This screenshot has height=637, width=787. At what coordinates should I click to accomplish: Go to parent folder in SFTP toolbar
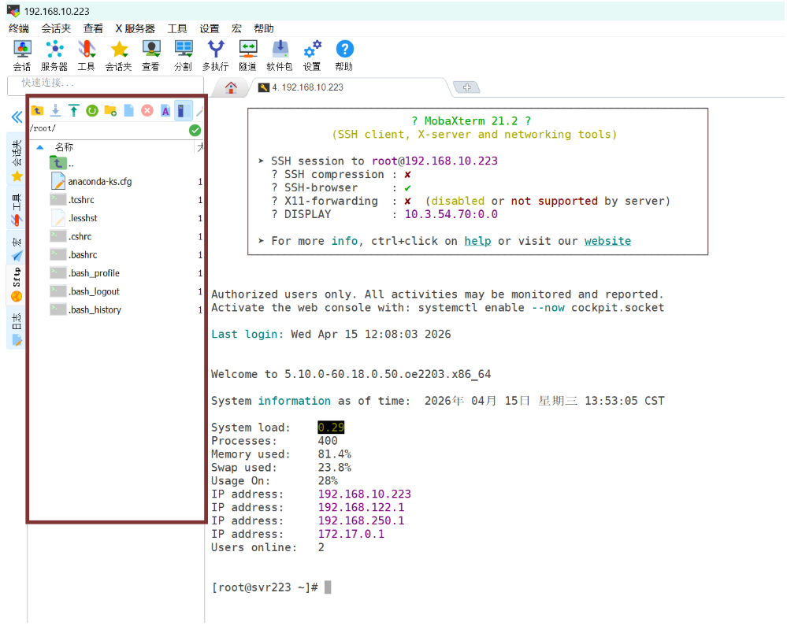click(x=37, y=110)
